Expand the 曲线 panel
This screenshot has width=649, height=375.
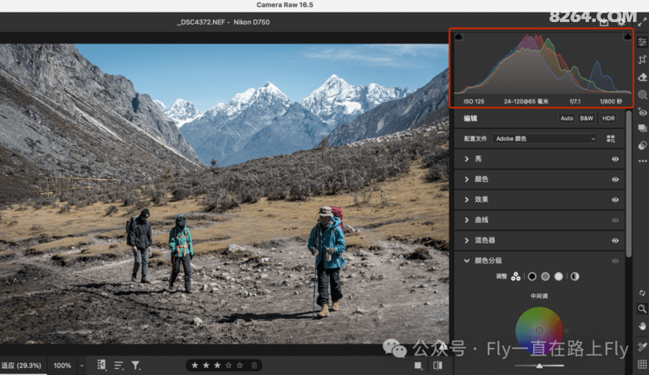pos(467,220)
